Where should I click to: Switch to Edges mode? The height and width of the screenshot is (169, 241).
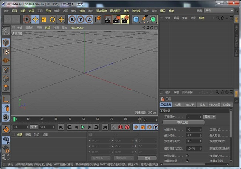click(6, 79)
